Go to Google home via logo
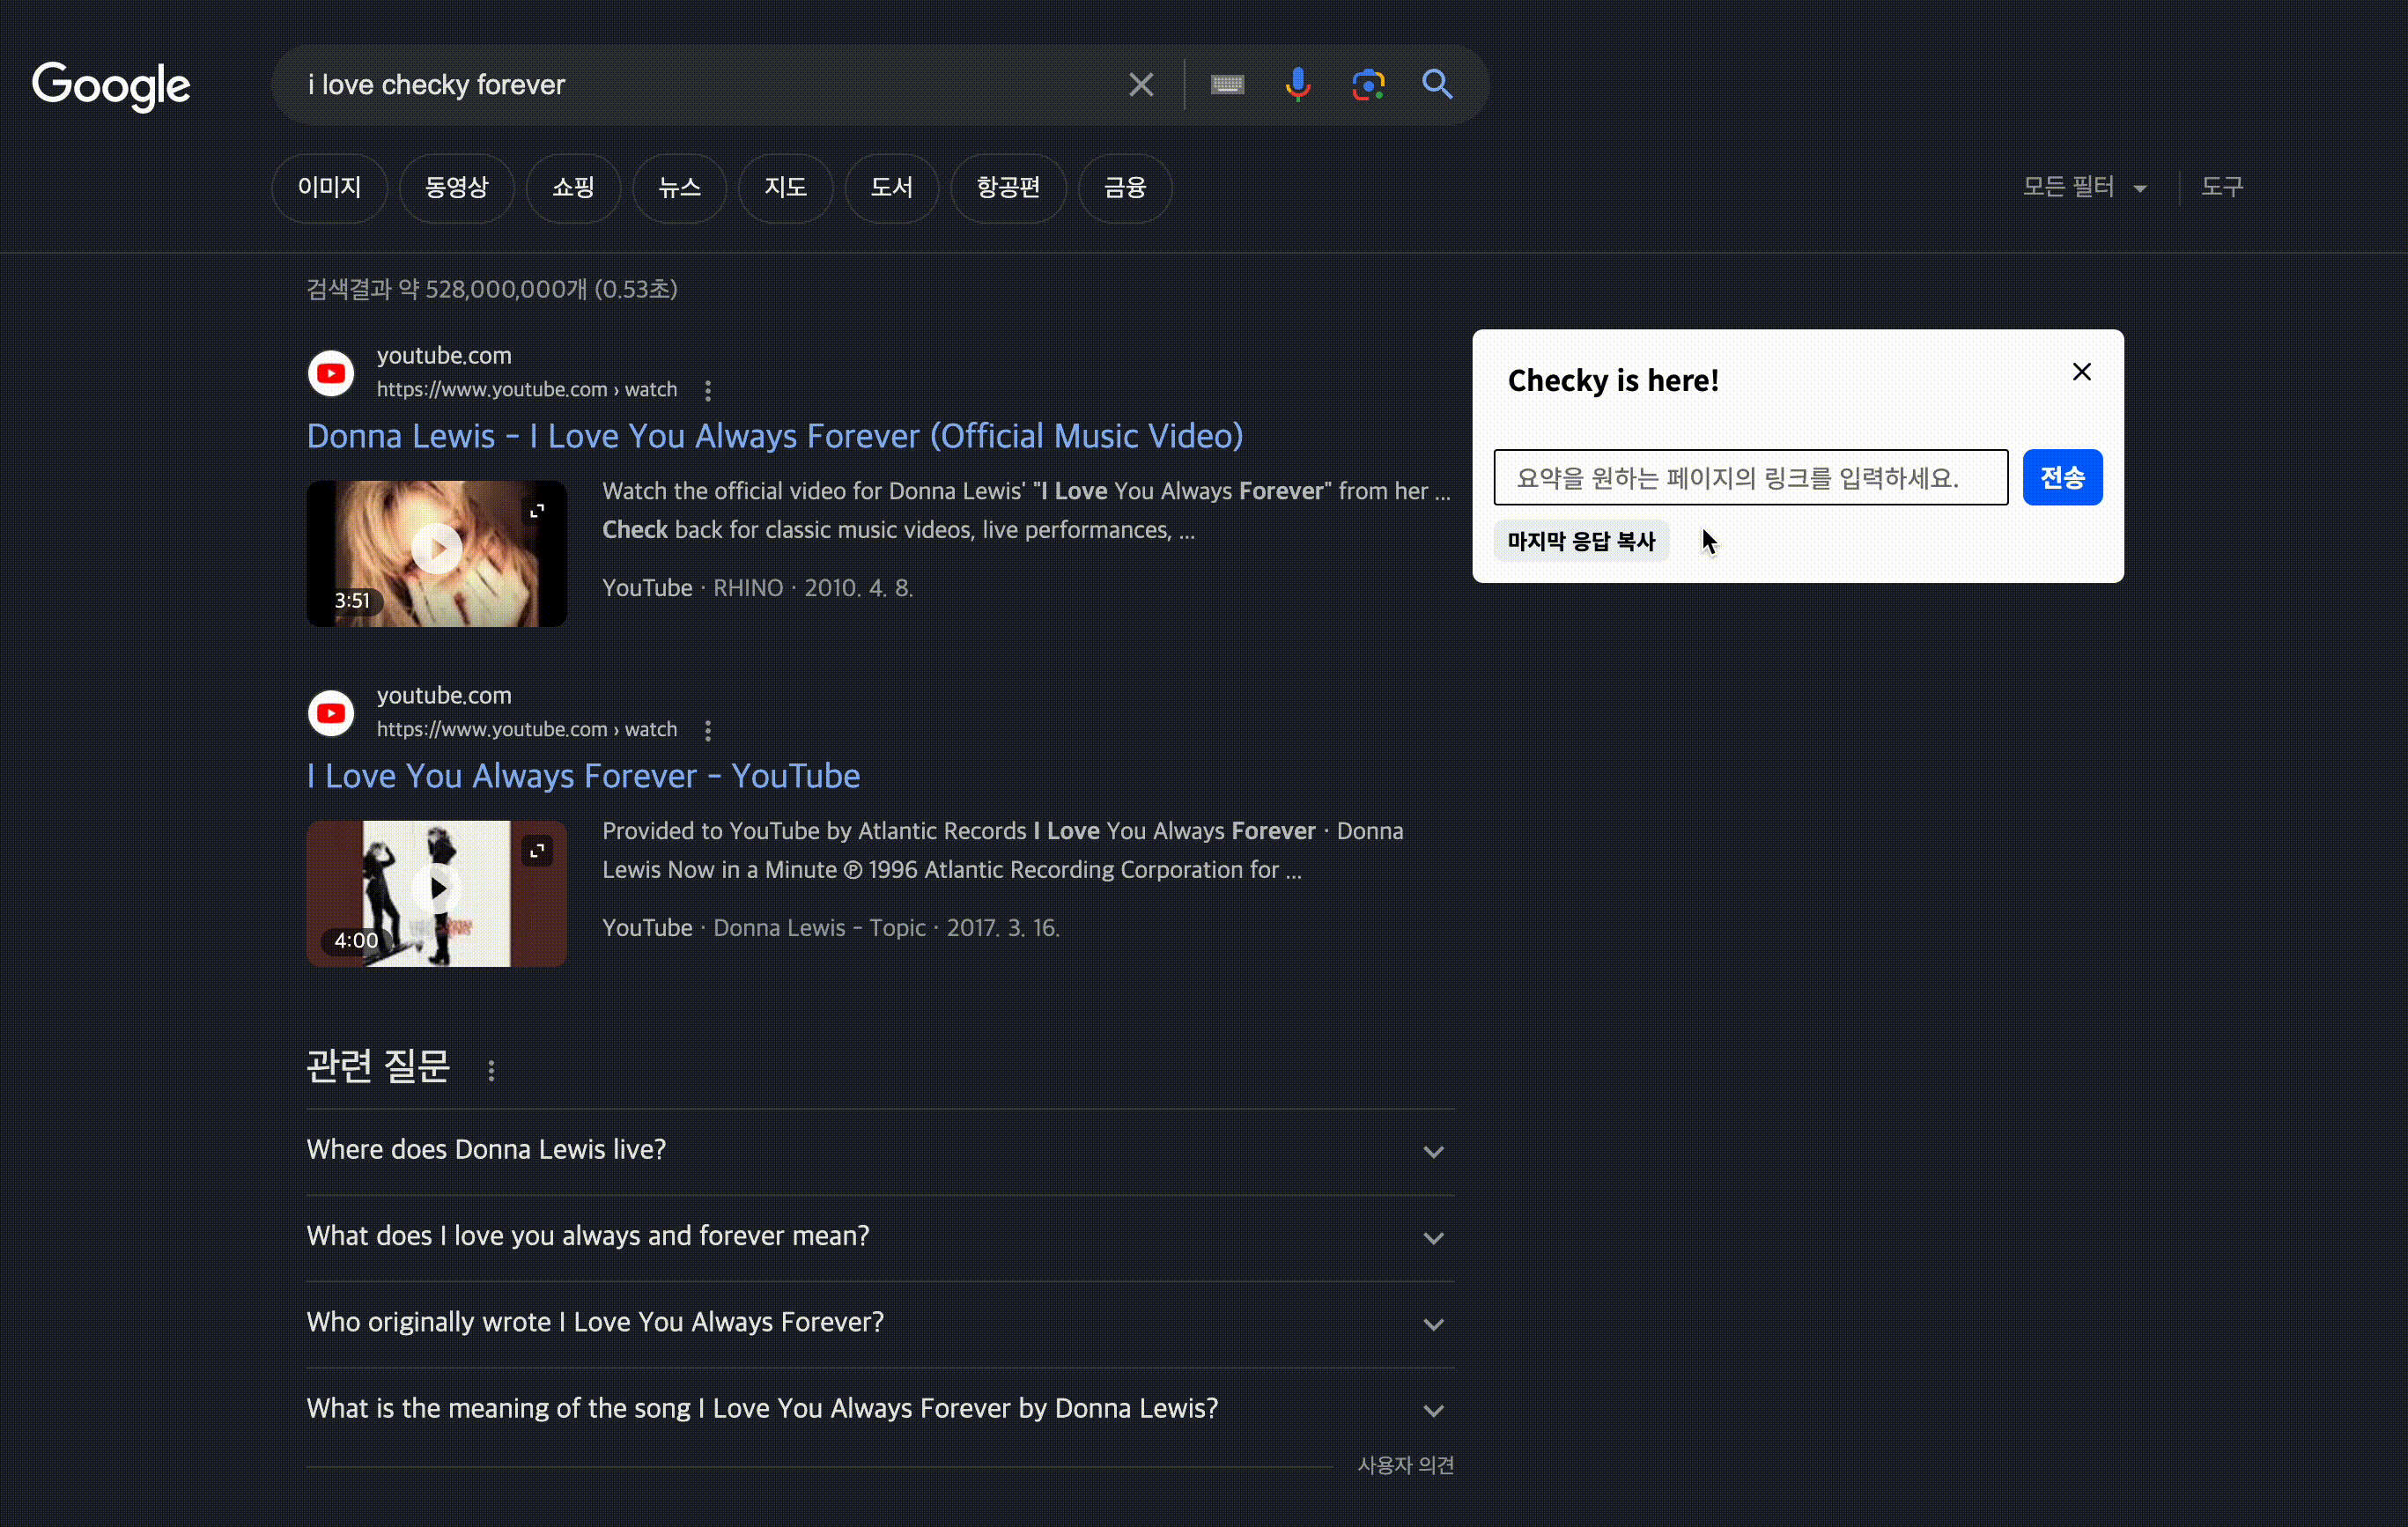 click(x=111, y=86)
